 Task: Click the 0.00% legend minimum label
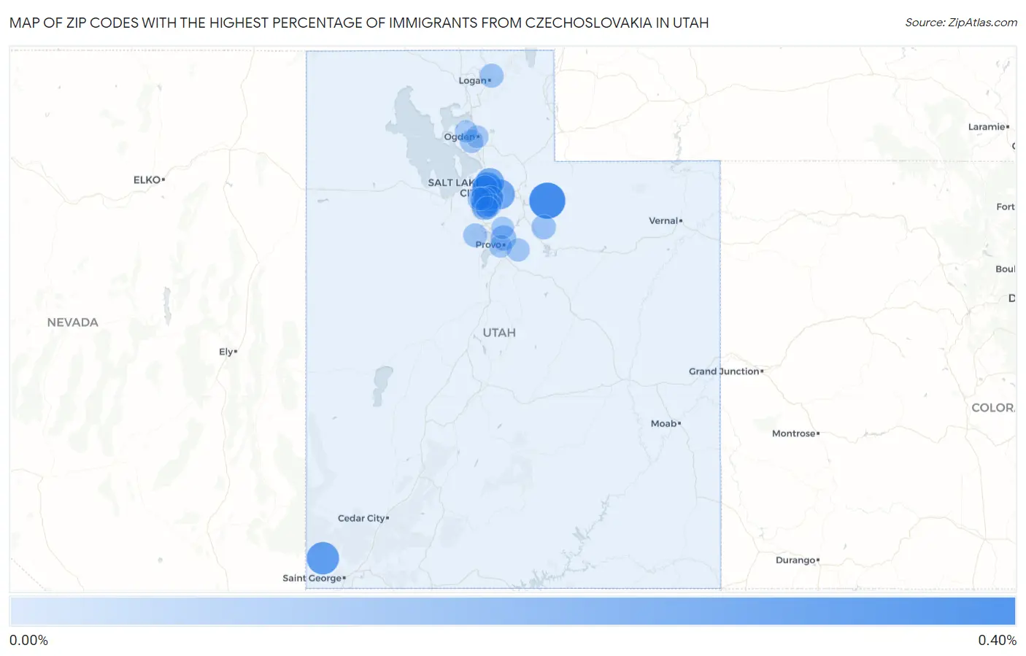pos(28,641)
